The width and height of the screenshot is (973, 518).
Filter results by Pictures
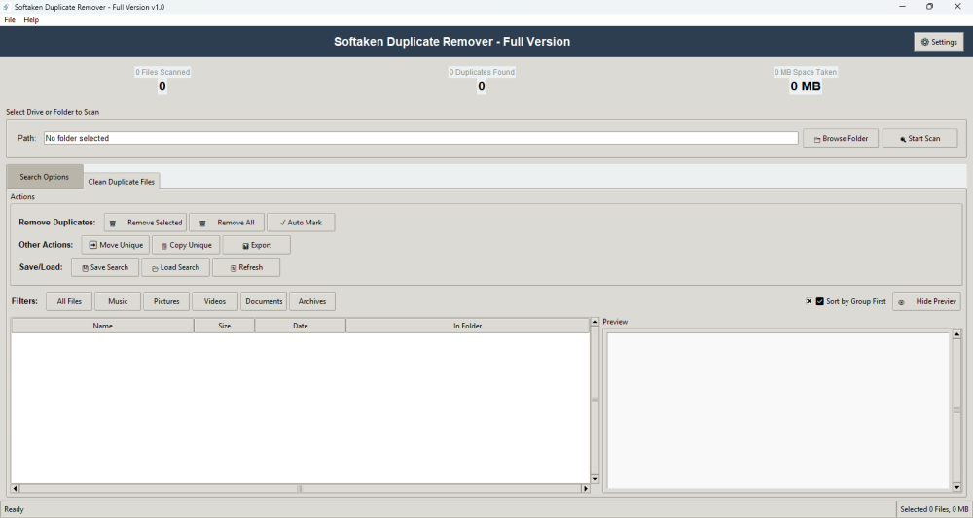coord(166,301)
